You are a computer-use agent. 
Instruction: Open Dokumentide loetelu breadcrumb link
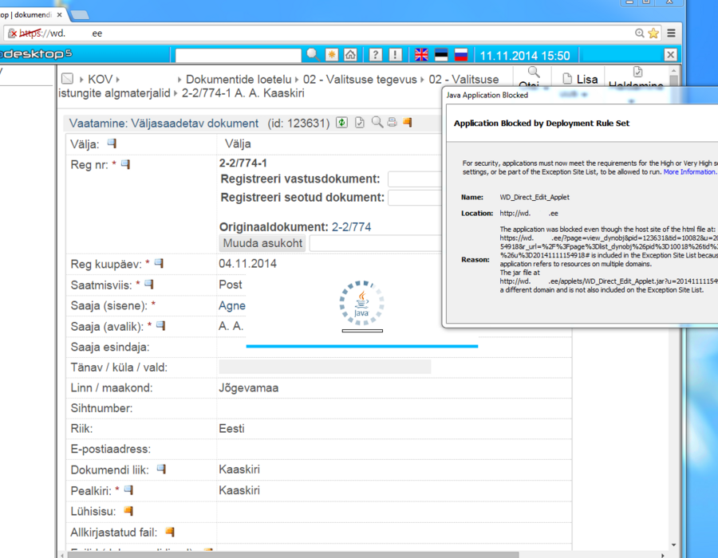click(x=239, y=79)
